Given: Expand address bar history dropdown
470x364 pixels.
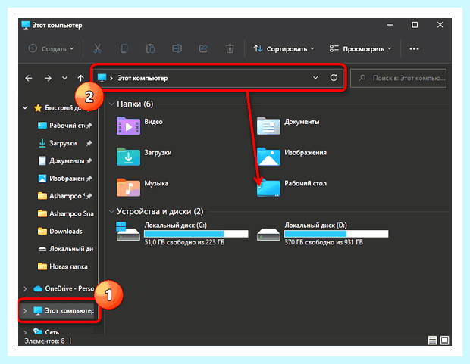Looking at the screenshot, I should pos(315,78).
